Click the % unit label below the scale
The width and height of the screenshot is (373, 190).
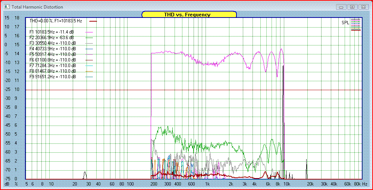(x=17, y=184)
